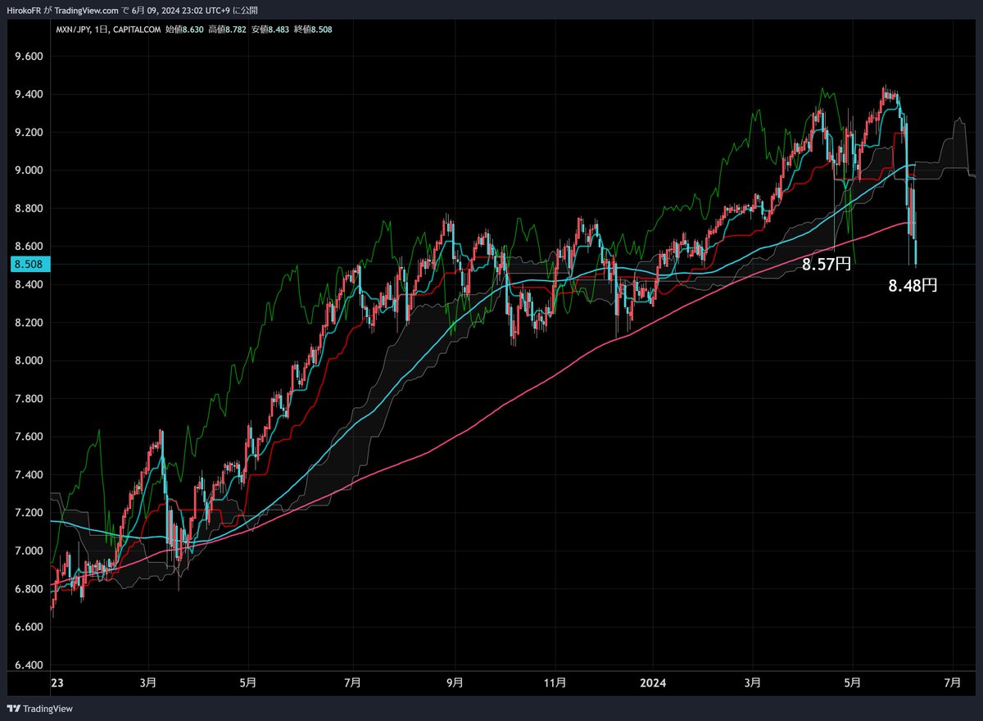This screenshot has width=983, height=721.
Task: Click the 9.000 price axis label
Action: (28, 170)
